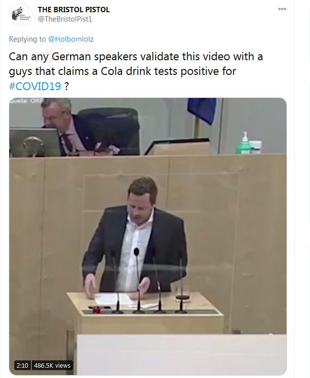Click the 'Replying to' label
The width and height of the screenshot is (310, 378).
(x=27, y=39)
